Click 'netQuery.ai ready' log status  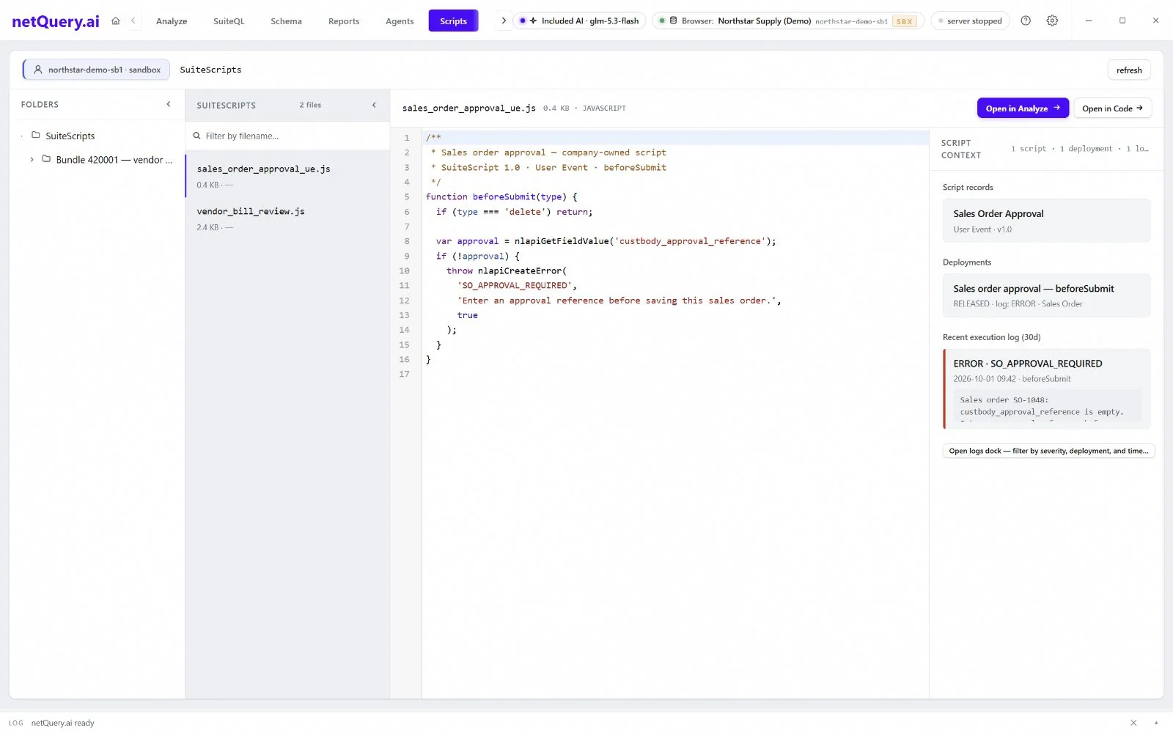point(63,723)
